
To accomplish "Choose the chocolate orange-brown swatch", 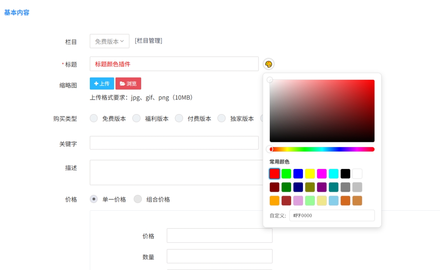I will coord(345,200).
